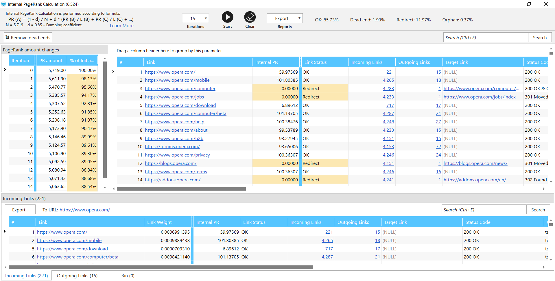Open the Export reports dropdown
The image size is (555, 281).
pyautogui.click(x=285, y=18)
